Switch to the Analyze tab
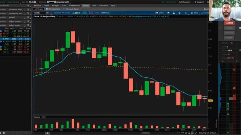Screen dimensions: 241x135 (x=55, y=6)
